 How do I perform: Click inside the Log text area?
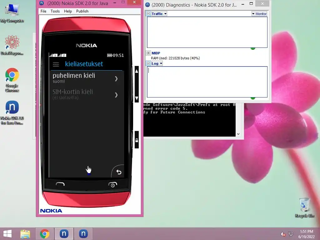point(207,82)
